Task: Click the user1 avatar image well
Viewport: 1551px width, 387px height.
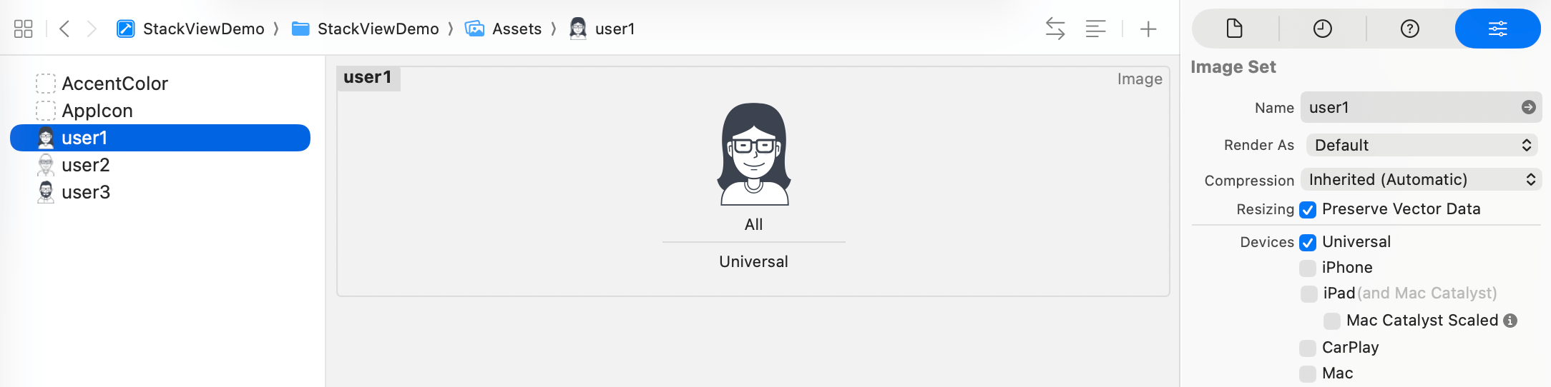Action: click(x=753, y=154)
